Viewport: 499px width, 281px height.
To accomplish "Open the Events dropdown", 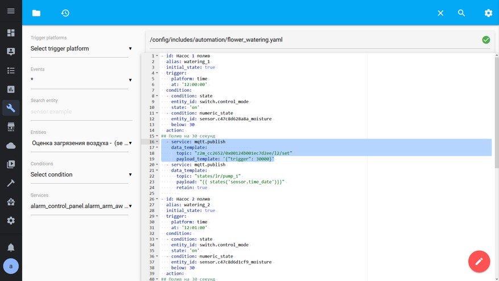I will (81, 80).
